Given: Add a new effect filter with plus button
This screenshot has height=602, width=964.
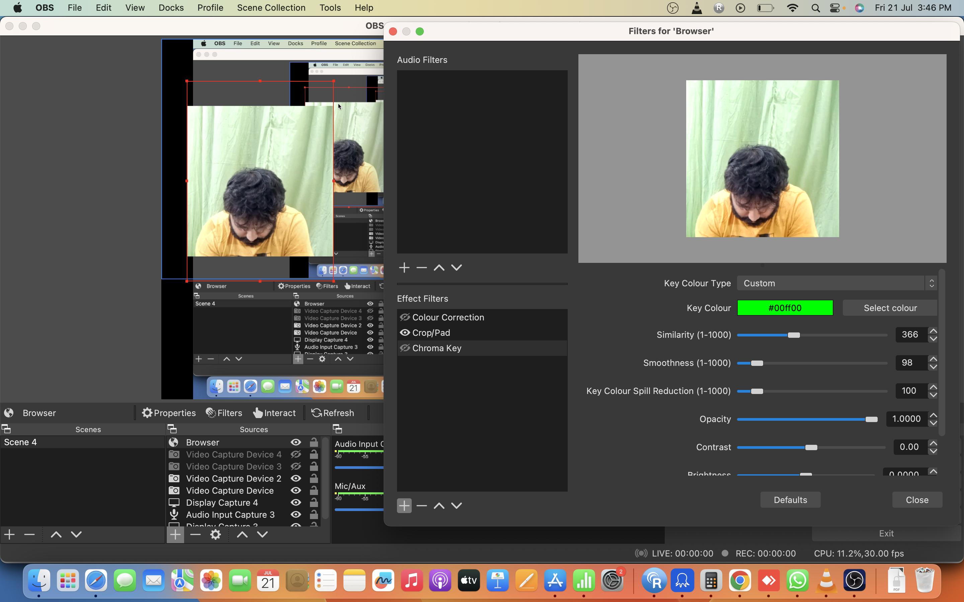Looking at the screenshot, I should [x=404, y=506].
